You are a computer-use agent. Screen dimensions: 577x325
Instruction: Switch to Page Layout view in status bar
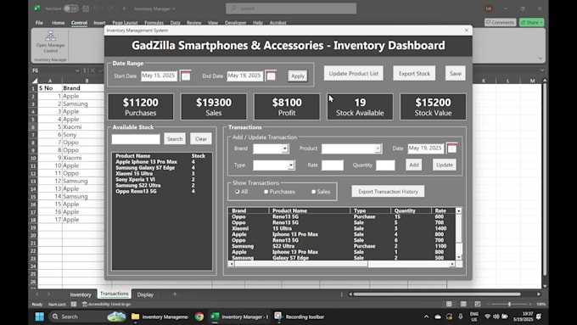point(463,304)
